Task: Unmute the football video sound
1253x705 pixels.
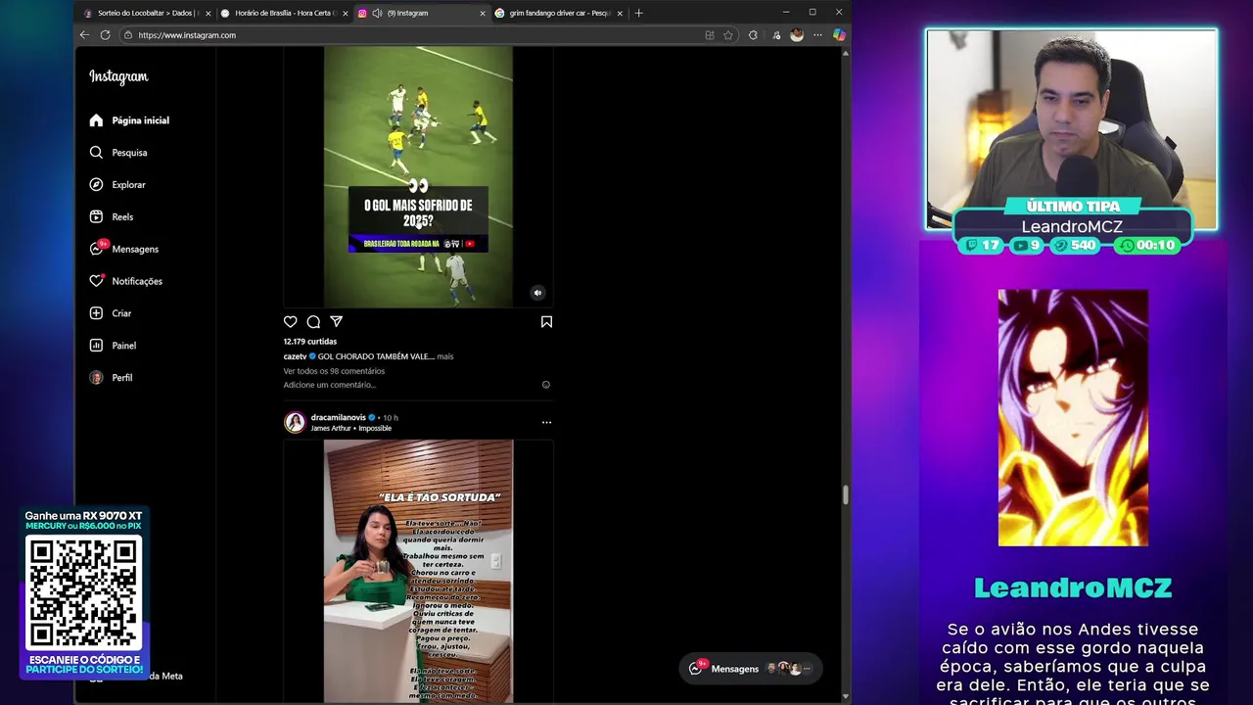Action: (537, 293)
